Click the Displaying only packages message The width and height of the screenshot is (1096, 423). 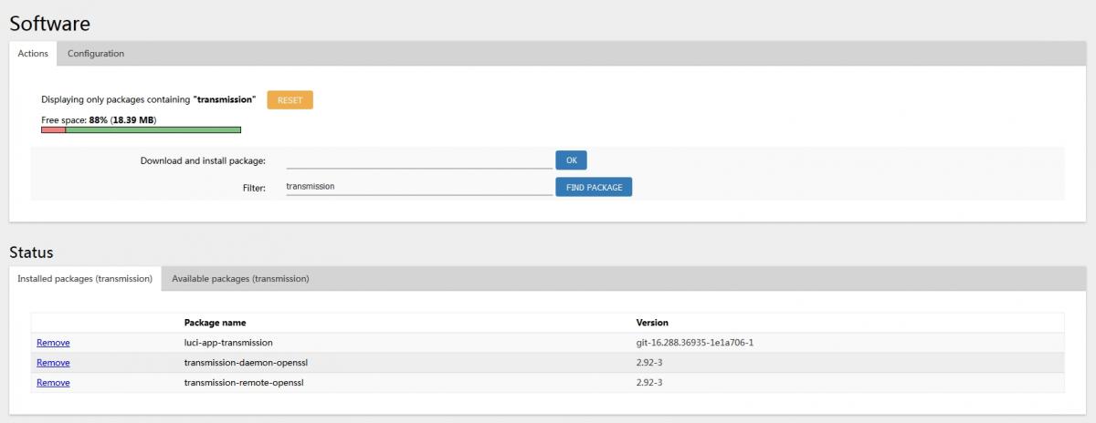point(149,99)
